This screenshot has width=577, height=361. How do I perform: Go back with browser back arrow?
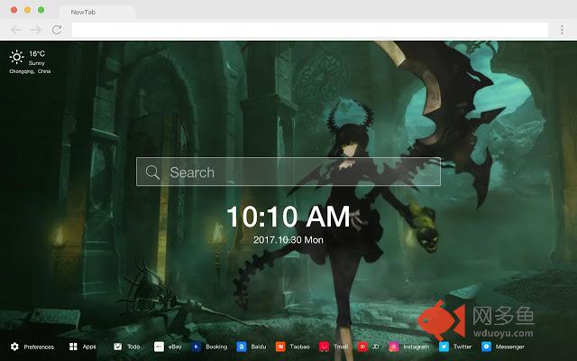16,30
